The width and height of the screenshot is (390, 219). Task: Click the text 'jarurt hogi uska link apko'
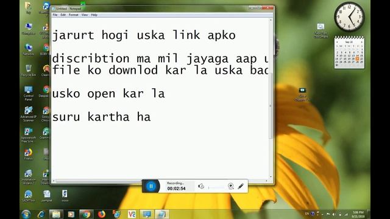click(144, 35)
